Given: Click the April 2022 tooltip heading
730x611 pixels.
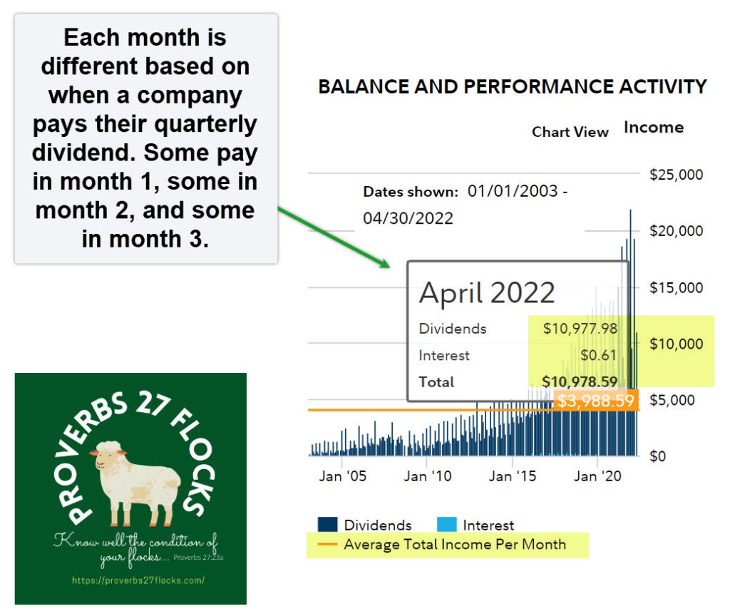Looking at the screenshot, I should click(x=487, y=292).
